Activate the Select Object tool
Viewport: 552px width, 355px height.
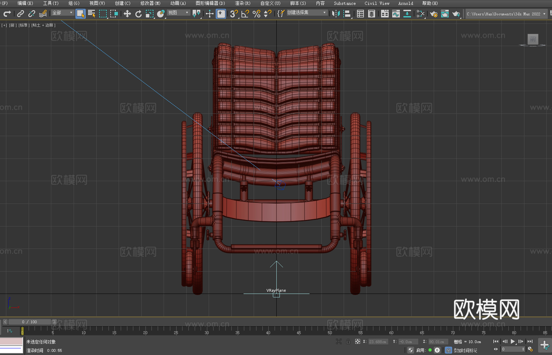coord(81,14)
